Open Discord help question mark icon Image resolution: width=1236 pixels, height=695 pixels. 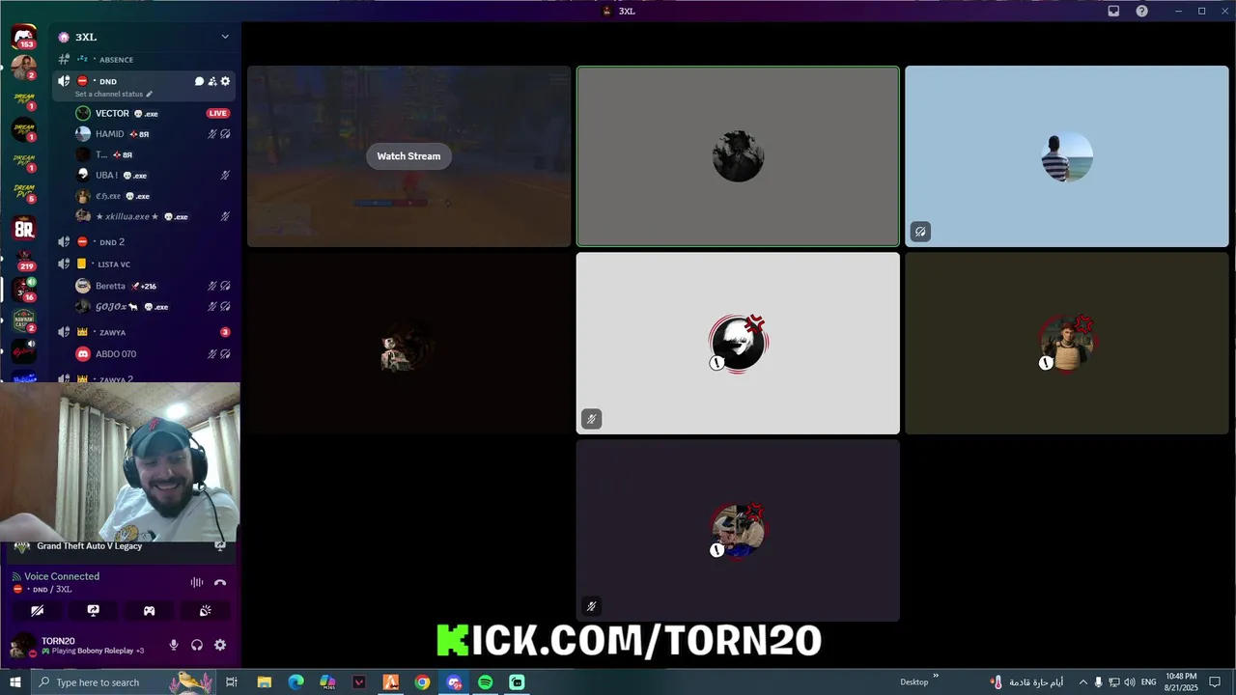tap(1142, 11)
